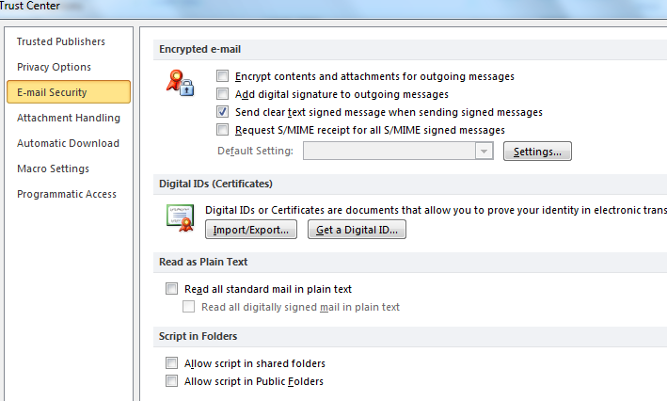Screen dimensions: 667x401
Task: Uncheck Send clear text signed message option
Action: [223, 112]
